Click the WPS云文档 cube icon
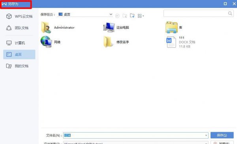This screenshot has height=144, width=237. (9, 16)
